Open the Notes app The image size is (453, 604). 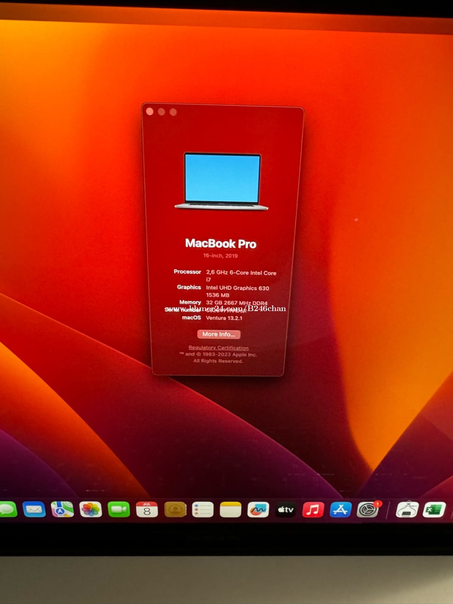(230, 510)
